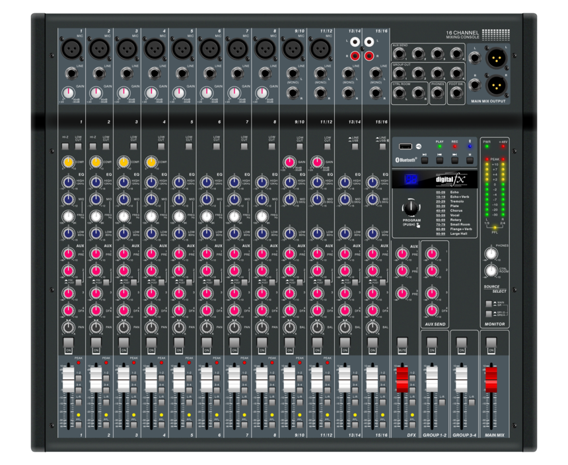This screenshot has width=568, height=465.
Task: Click channel 15/16 red RCA R jack
Action: (x=369, y=55)
